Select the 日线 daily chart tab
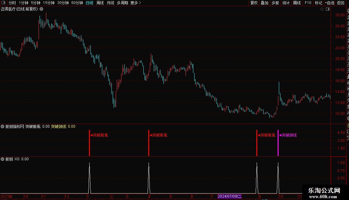The height and width of the screenshot is (200, 349). coord(90,3)
